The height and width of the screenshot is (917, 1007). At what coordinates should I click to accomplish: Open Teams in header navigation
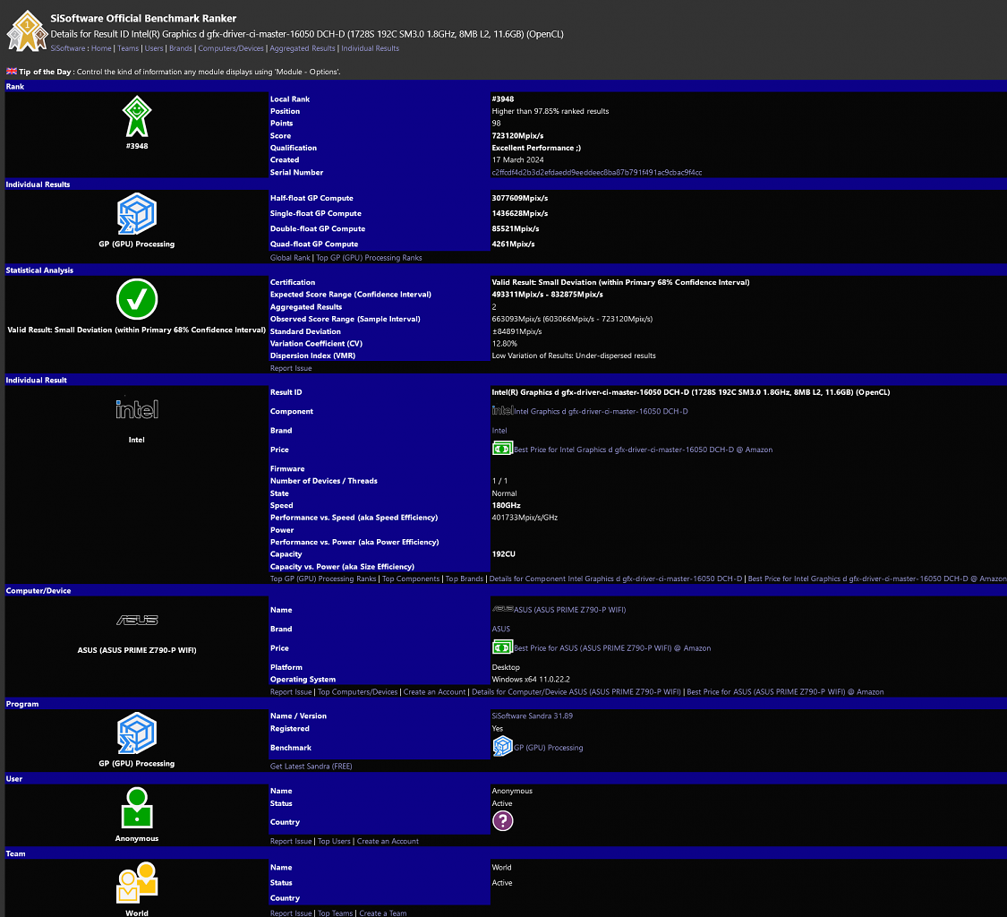pos(128,48)
